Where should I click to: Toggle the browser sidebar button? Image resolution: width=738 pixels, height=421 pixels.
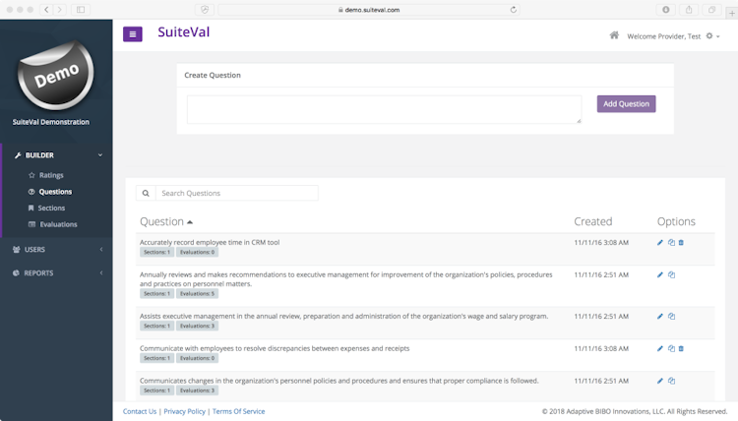[81, 10]
